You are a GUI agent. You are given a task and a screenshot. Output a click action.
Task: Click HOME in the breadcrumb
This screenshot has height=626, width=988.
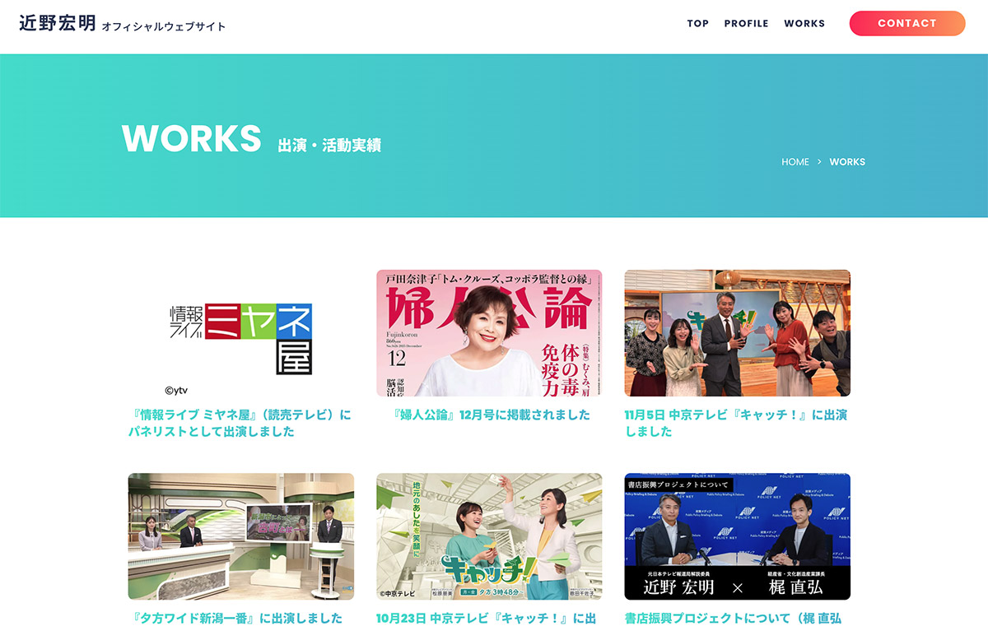click(795, 162)
